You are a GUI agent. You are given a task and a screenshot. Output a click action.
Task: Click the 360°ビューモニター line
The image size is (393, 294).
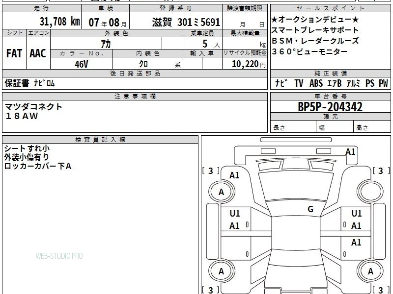pos(309,51)
